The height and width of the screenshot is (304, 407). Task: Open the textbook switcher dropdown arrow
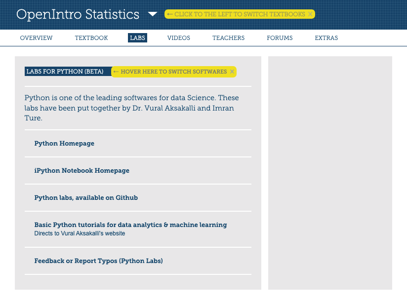pos(153,14)
